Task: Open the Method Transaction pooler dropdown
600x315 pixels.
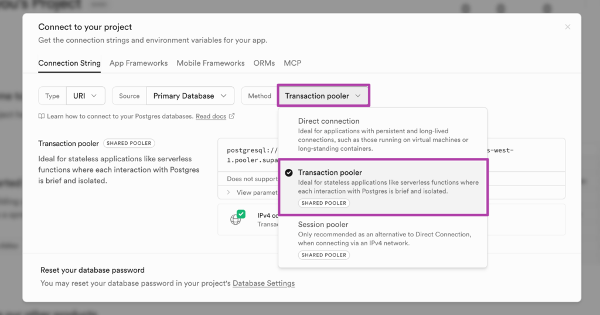Action: (x=323, y=96)
